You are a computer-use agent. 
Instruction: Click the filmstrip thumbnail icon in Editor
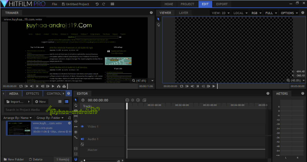coord(76,149)
